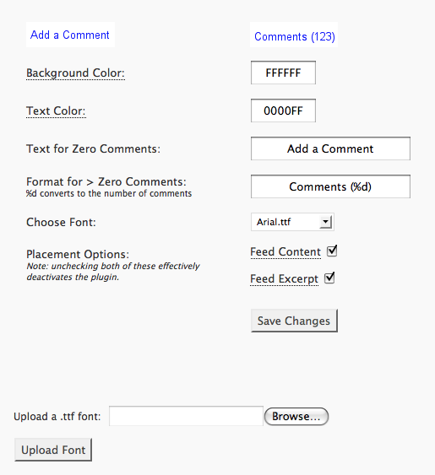
Task: Open the Choose Font dropdown arrow
Action: [325, 222]
